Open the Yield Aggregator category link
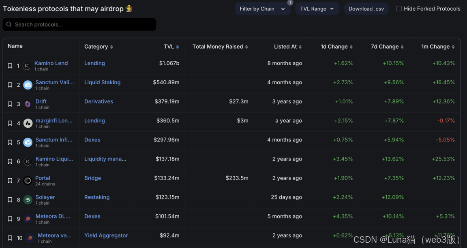 coord(106,235)
